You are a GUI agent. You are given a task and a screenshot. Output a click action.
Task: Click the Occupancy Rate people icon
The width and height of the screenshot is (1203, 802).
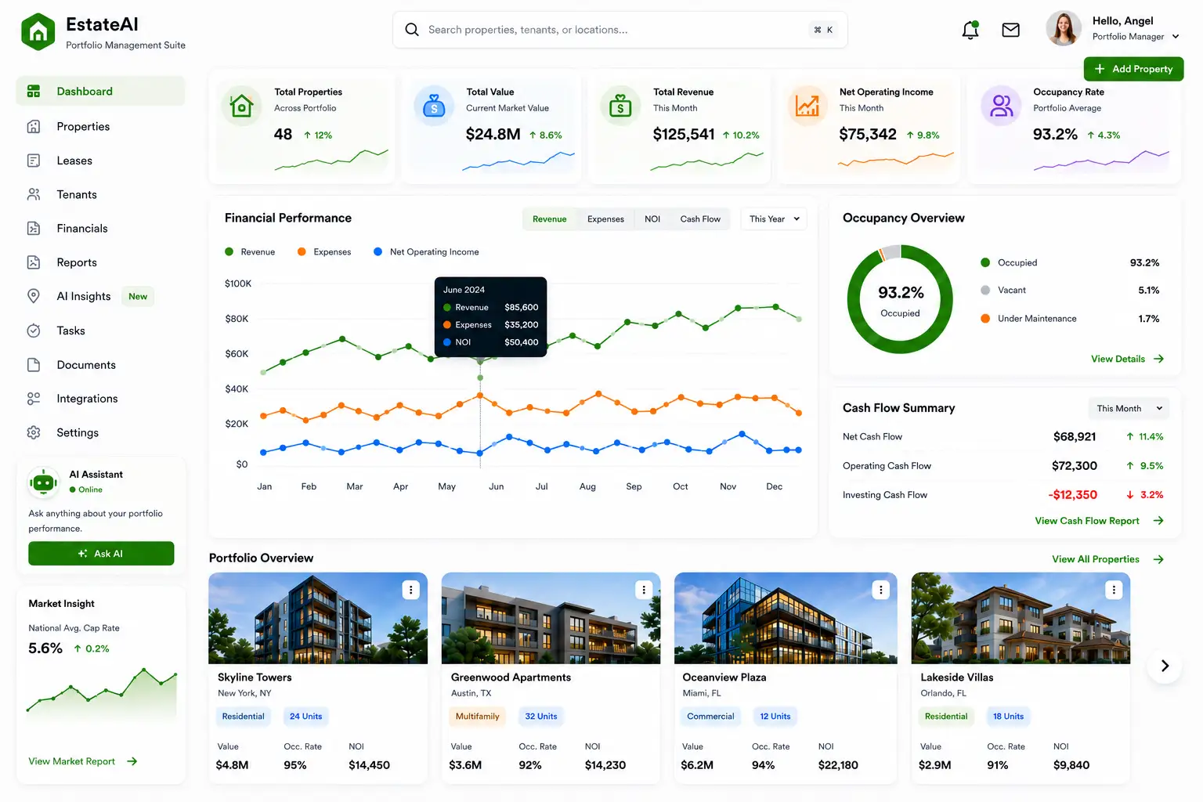[x=1001, y=105]
